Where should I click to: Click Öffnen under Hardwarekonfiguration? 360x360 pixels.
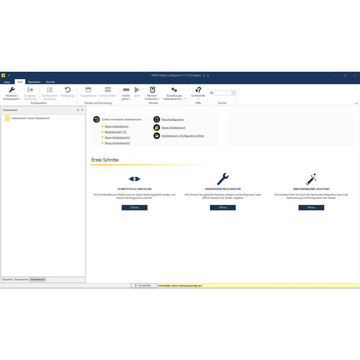coord(223,208)
